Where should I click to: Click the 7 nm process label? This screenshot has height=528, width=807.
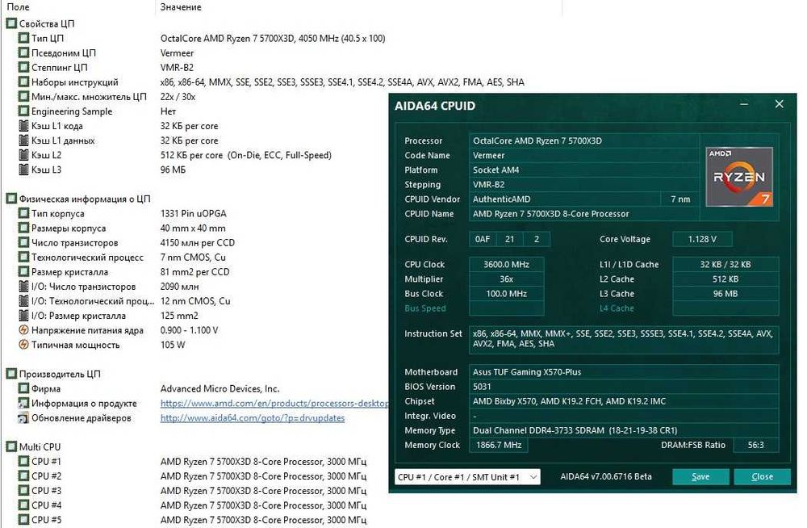tap(680, 199)
